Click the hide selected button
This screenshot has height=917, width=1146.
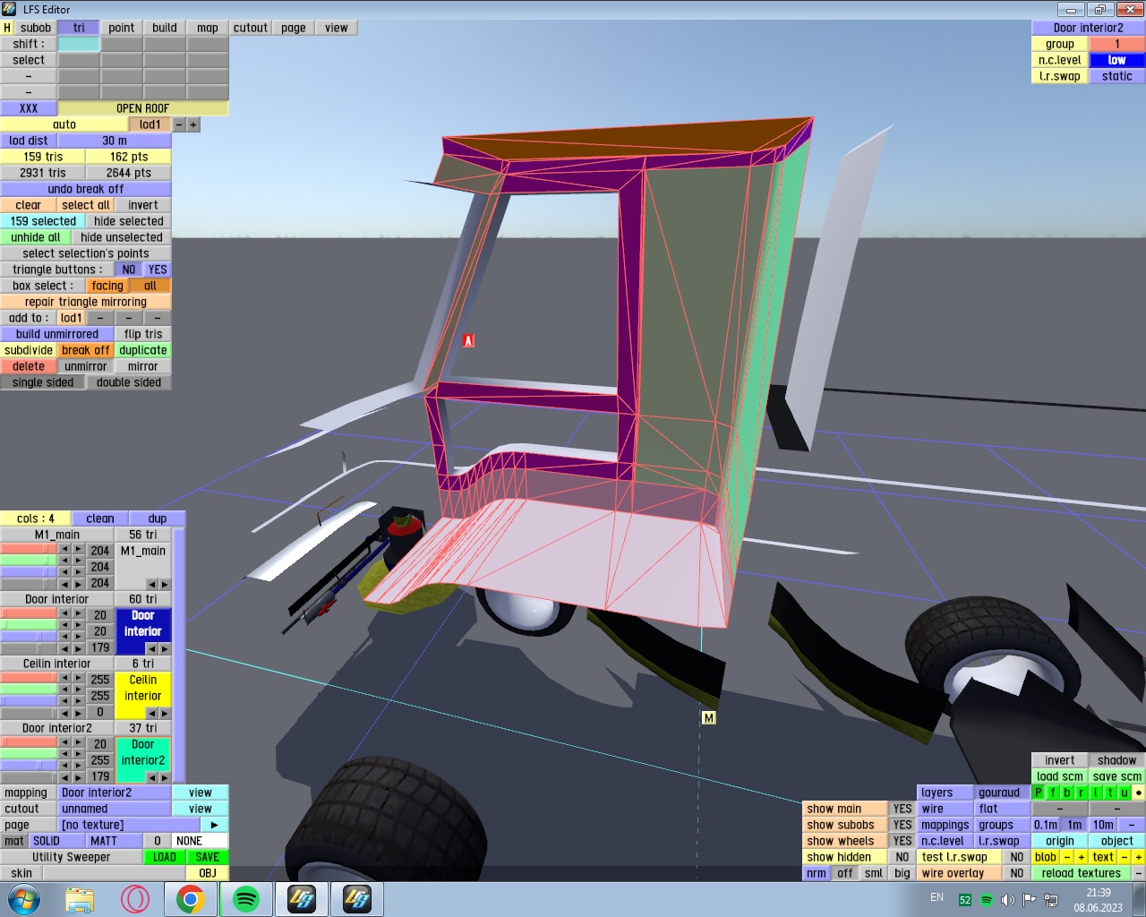(x=129, y=221)
